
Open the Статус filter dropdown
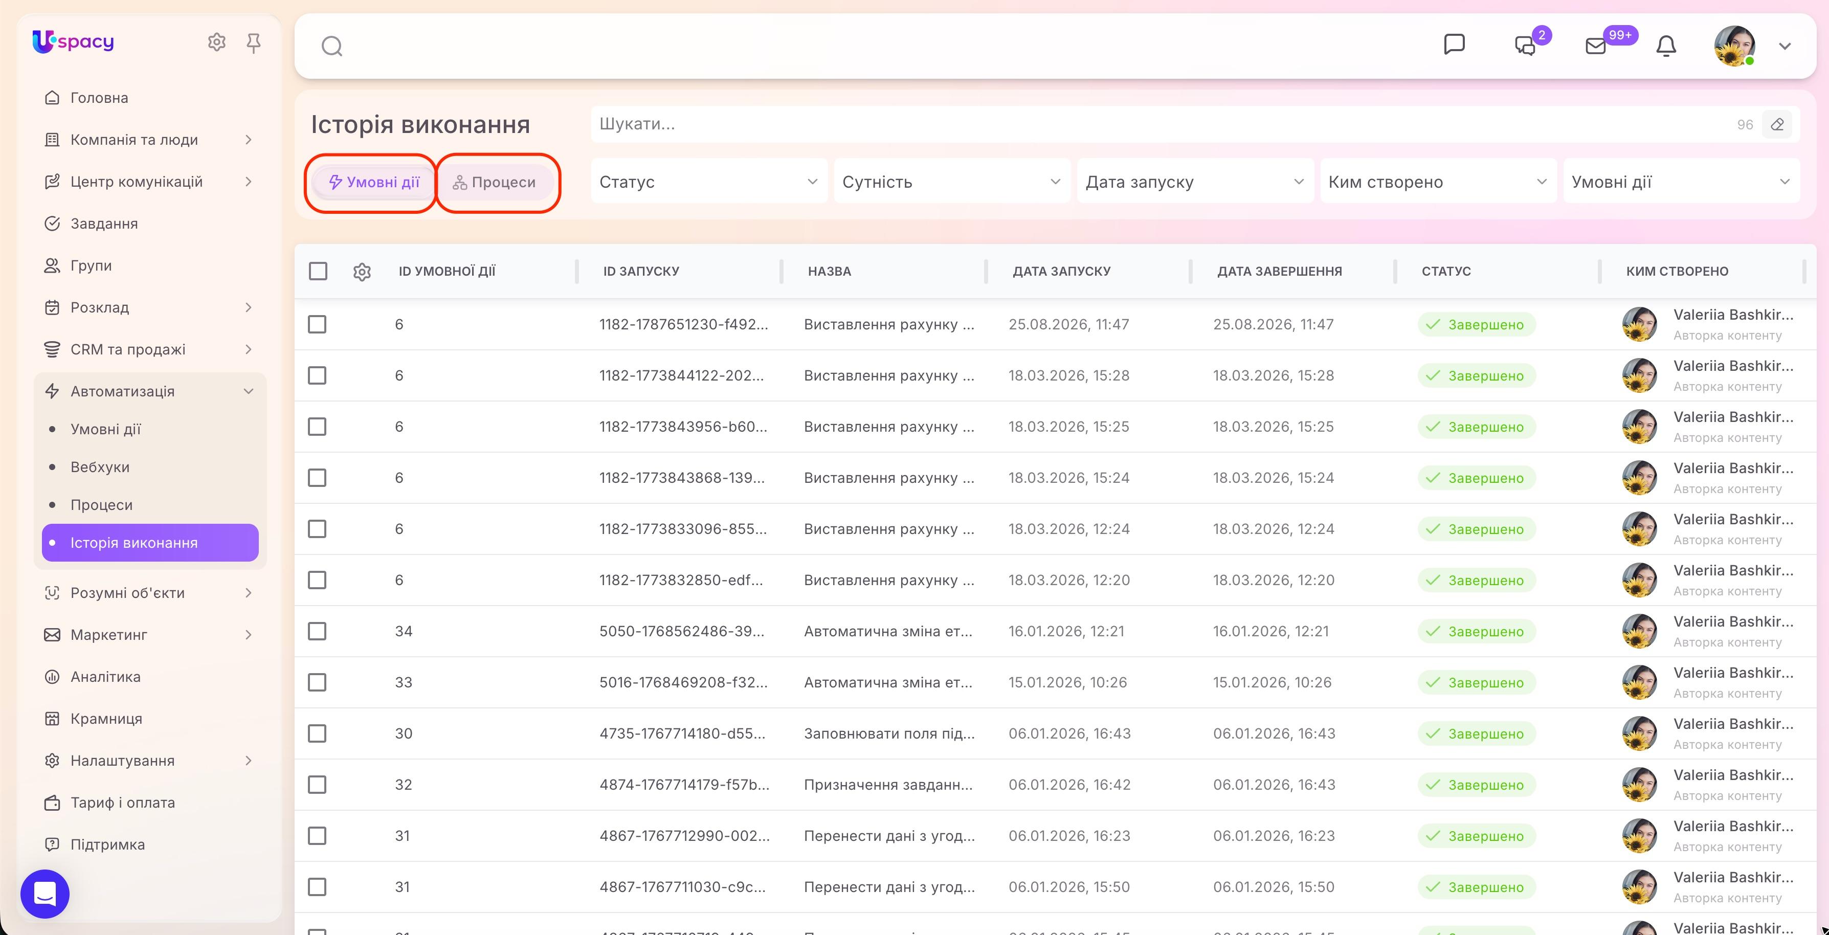coord(709,182)
